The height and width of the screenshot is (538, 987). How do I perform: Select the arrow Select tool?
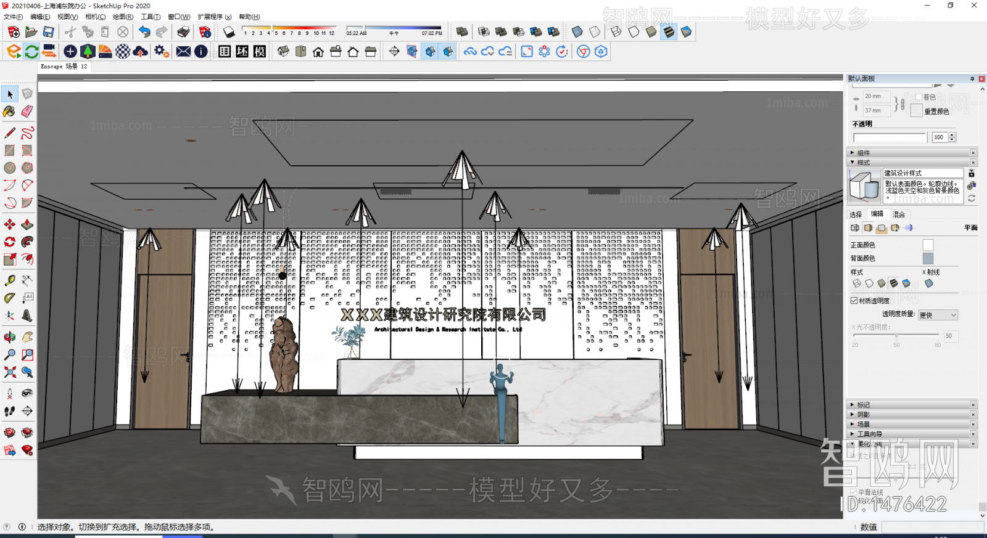[10, 94]
